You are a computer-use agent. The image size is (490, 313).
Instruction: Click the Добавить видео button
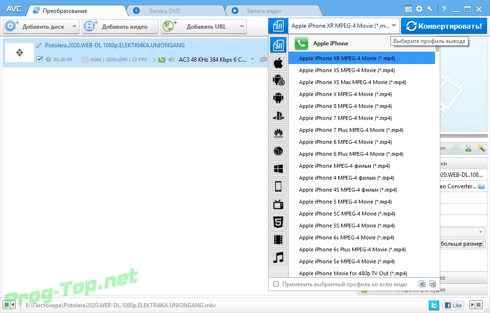coord(120,27)
